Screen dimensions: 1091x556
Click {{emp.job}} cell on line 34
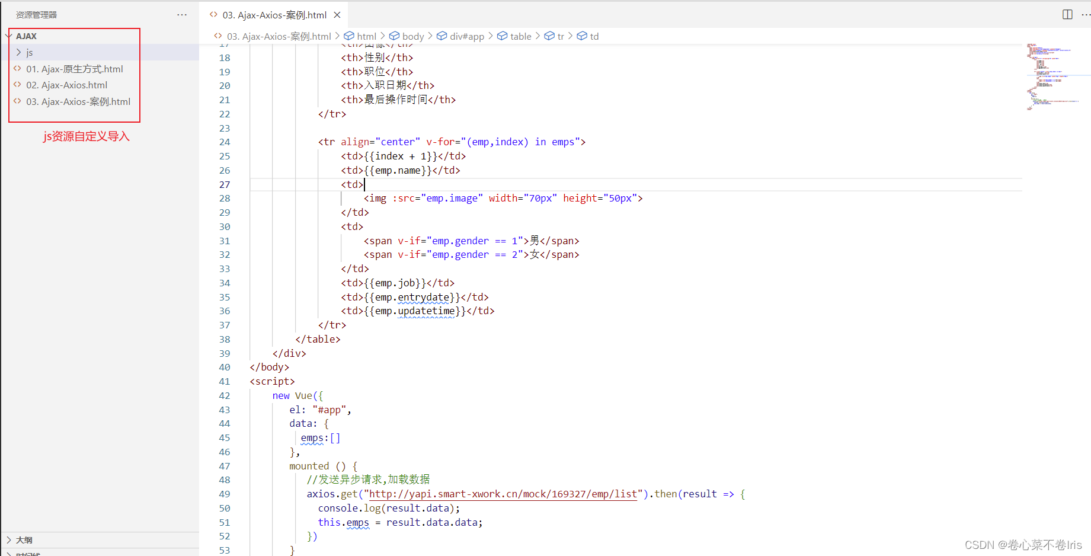pyautogui.click(x=395, y=283)
